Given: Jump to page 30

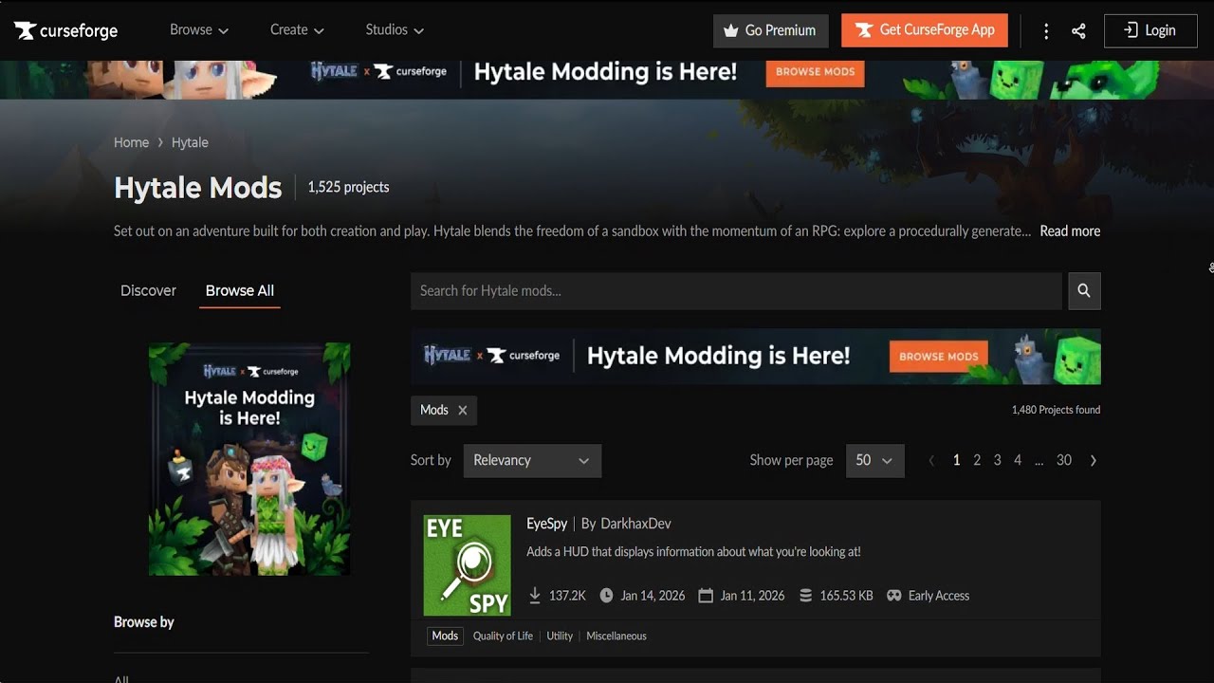Looking at the screenshot, I should [x=1064, y=460].
